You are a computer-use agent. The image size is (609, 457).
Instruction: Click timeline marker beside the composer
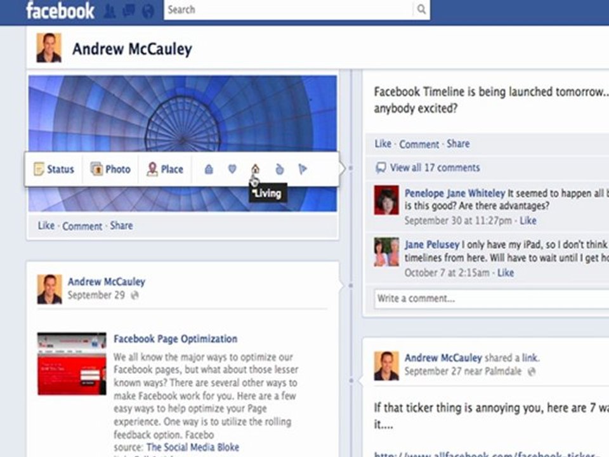pos(351,168)
